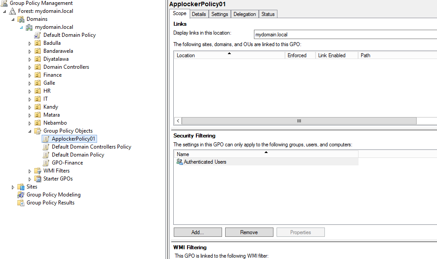The height and width of the screenshot is (259, 437).
Task: Expand the Badulla OU
Action: click(30, 43)
